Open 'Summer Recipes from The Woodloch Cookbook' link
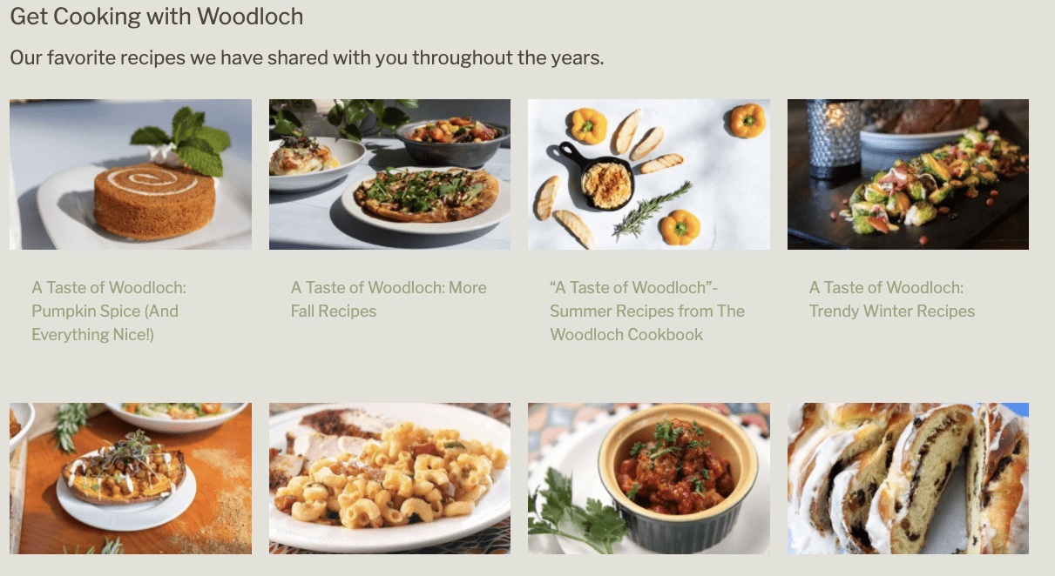Image resolution: width=1055 pixels, height=576 pixels. click(647, 323)
